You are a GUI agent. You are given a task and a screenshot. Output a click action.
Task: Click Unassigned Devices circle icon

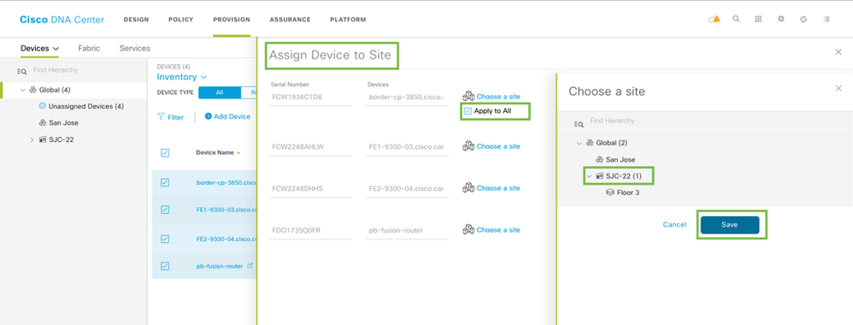[43, 106]
